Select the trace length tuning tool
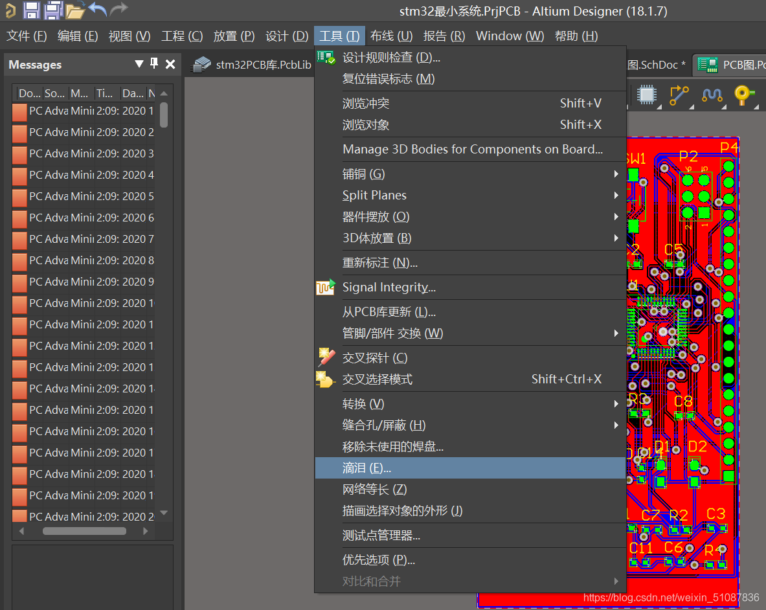Image resolution: width=766 pixels, height=610 pixels. 712,95
